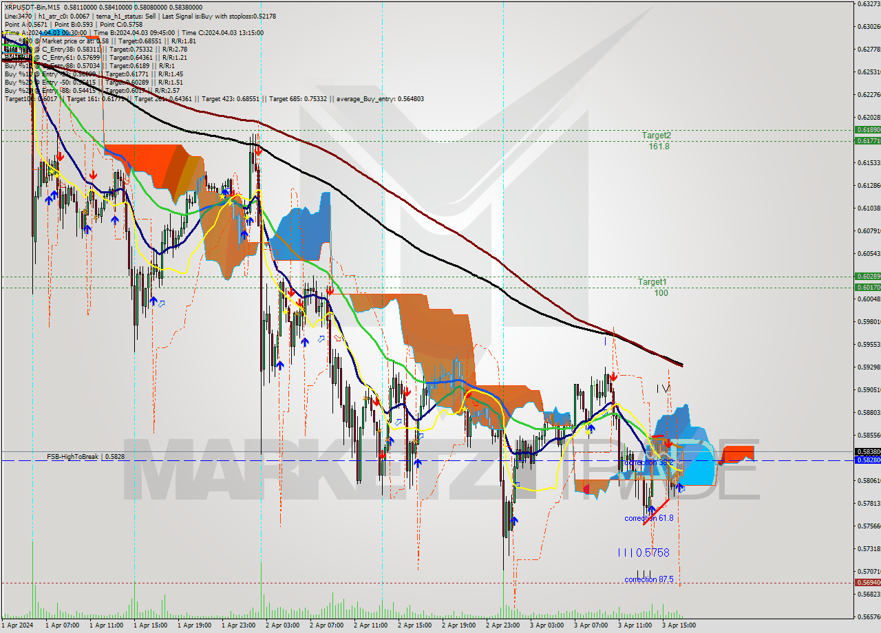Screen dimensions: 881x633
Task: Click the red 0.56940 price tag
Action: tap(867, 582)
